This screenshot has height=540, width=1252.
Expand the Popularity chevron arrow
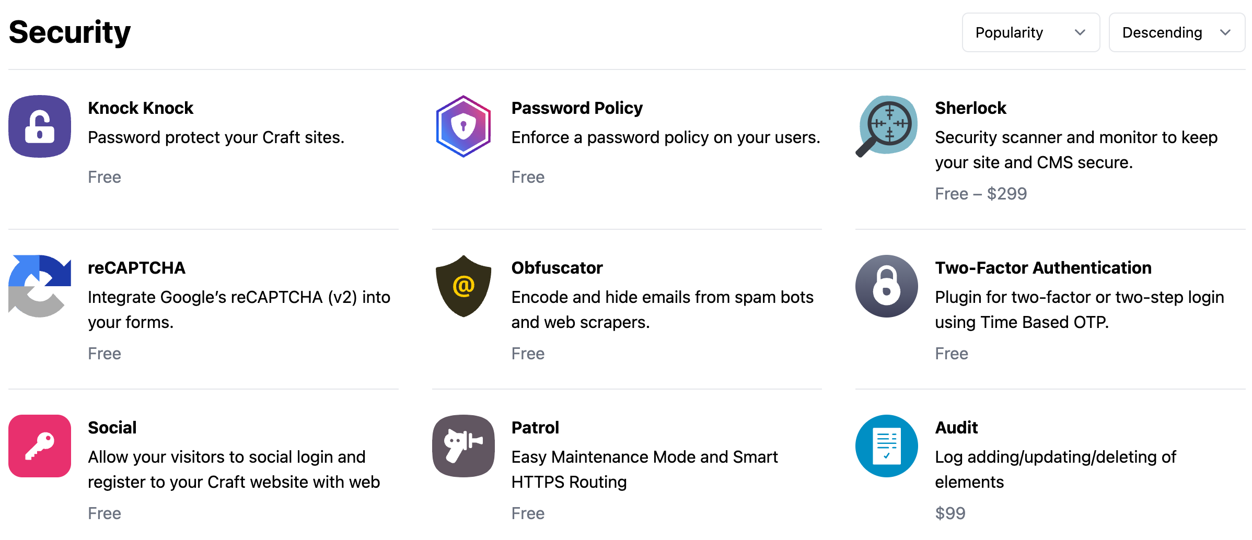(1081, 32)
